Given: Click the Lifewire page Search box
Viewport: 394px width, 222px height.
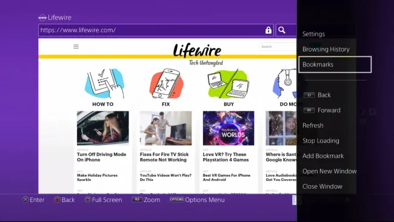Looking at the screenshot, I should click(278, 47).
